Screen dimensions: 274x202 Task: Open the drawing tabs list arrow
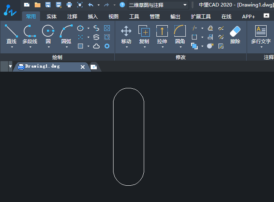pyautogui.click(x=10, y=66)
